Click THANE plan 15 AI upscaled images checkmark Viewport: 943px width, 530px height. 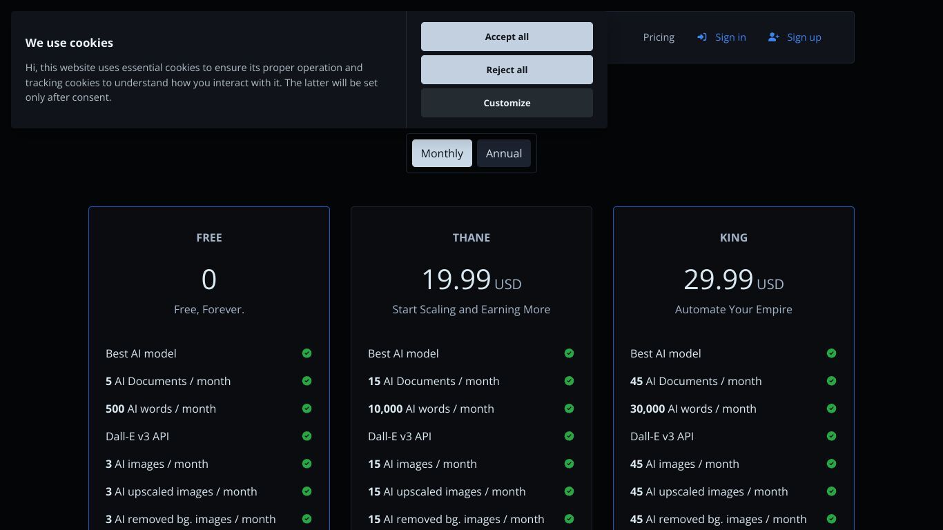point(569,491)
